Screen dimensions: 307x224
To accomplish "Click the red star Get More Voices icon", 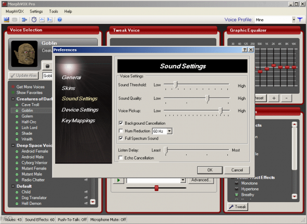I will 13,87.
